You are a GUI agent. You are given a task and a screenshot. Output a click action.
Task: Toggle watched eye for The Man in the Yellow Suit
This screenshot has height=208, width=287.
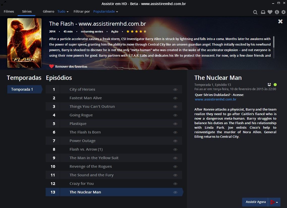(175, 158)
